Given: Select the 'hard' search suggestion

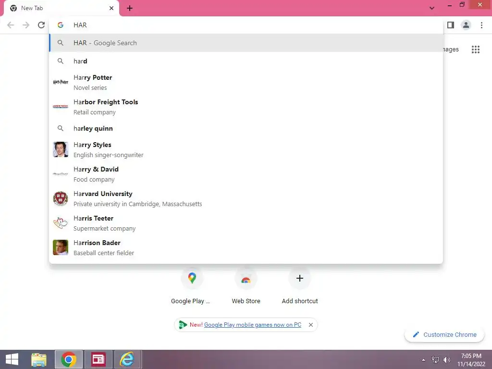Looking at the screenshot, I should [x=246, y=61].
